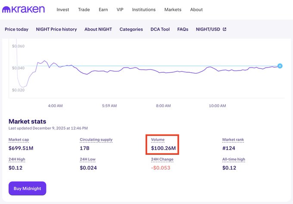Open the About menu
Screen dimensions: 293x204
click(x=196, y=9)
